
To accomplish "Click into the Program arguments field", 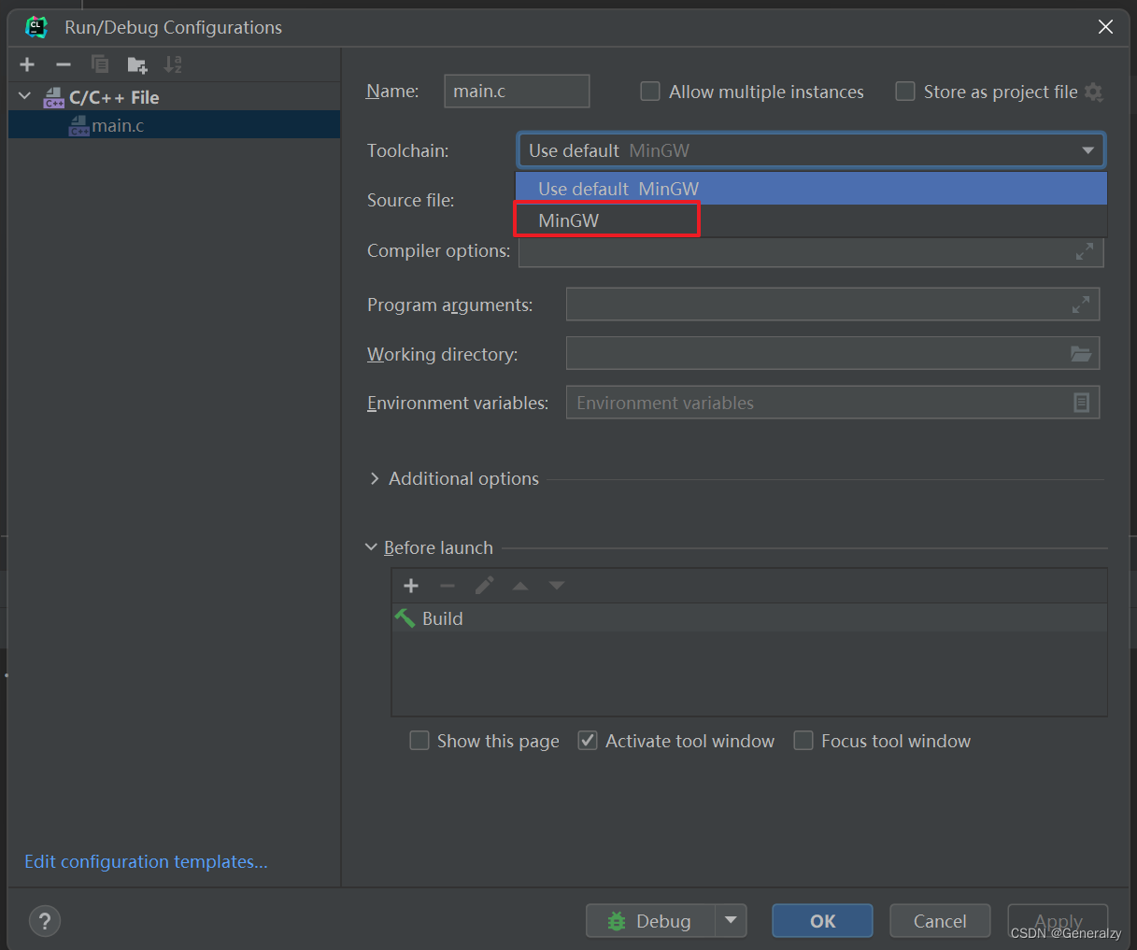I will pyautogui.click(x=832, y=305).
